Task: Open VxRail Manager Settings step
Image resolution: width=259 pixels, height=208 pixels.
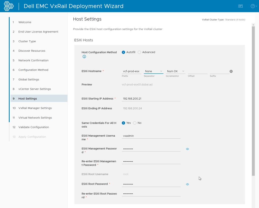Action: point(35,108)
